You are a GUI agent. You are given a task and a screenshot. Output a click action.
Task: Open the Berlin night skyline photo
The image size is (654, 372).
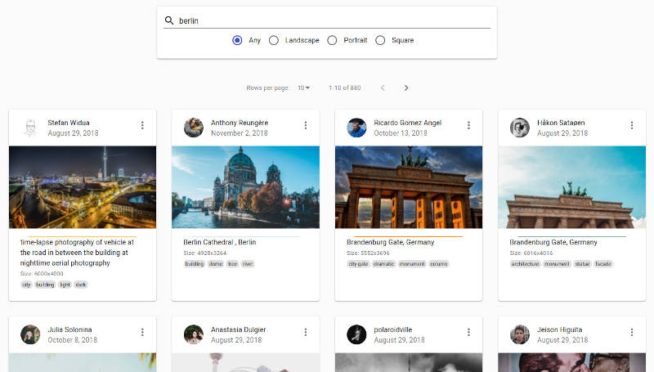83,187
